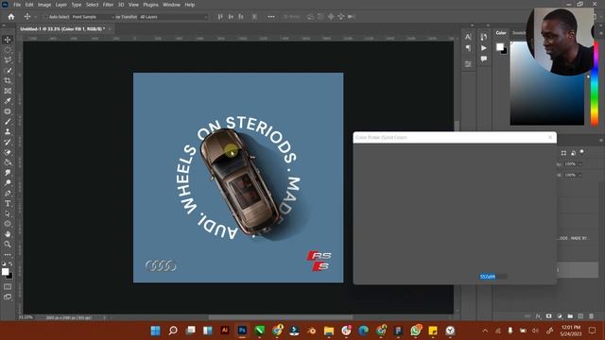
Task: Select the Hand tool
Action: (8, 234)
